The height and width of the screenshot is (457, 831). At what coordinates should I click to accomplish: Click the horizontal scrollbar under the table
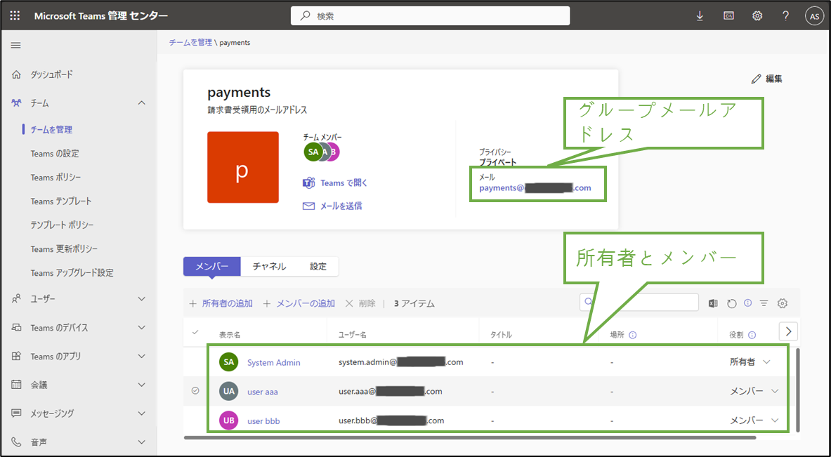(470, 438)
